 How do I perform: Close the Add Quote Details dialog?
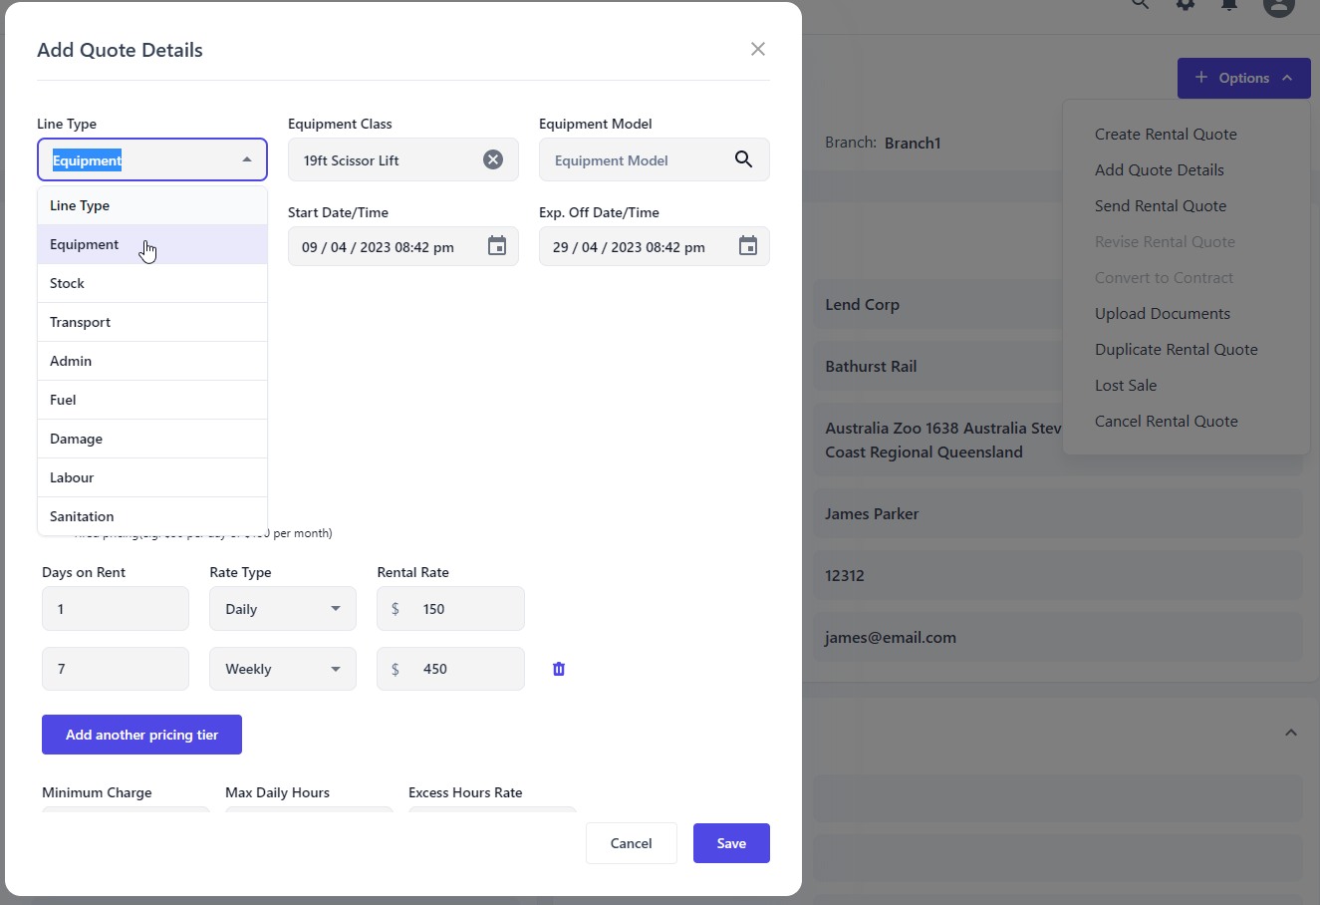click(x=758, y=50)
